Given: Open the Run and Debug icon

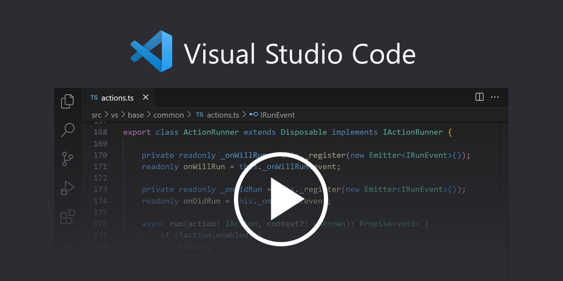Looking at the screenshot, I should point(67,188).
